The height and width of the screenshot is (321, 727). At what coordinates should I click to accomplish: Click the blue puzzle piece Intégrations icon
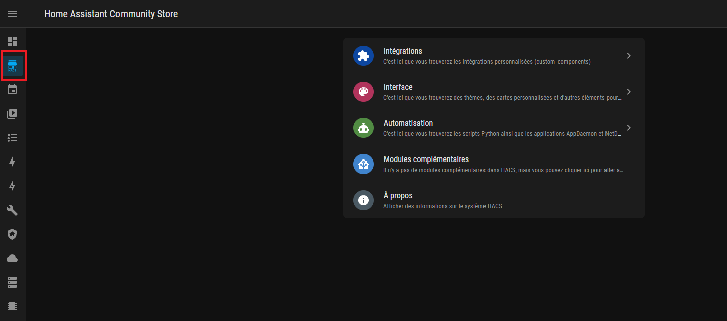(363, 56)
